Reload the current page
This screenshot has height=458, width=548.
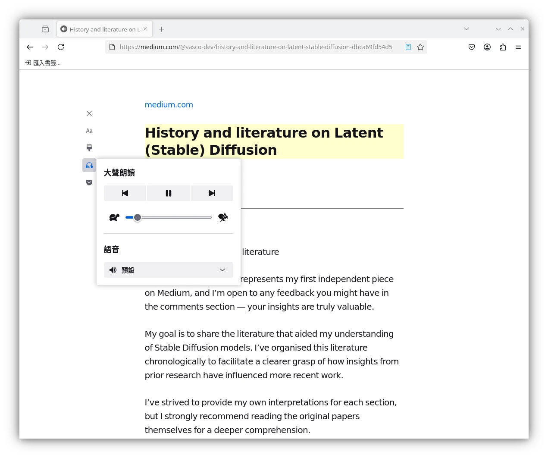coord(61,47)
